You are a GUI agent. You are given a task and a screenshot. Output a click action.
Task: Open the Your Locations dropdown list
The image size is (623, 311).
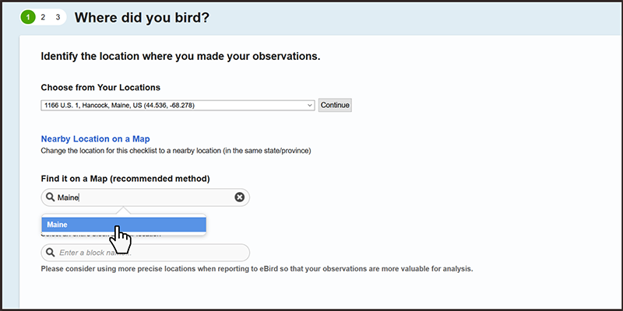click(x=178, y=105)
